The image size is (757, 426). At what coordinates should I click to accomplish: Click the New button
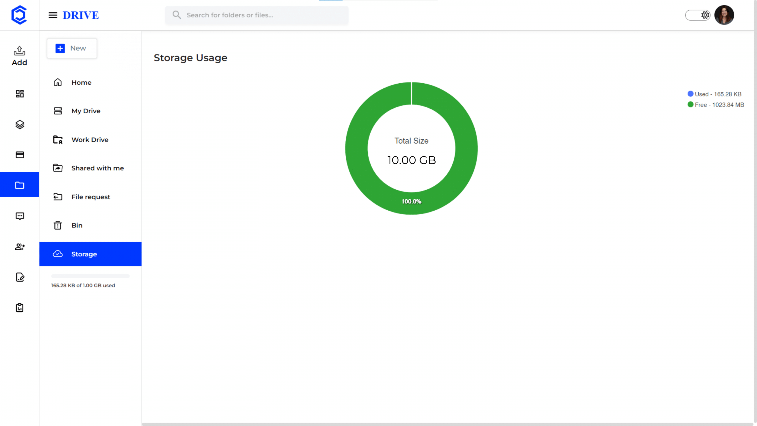click(72, 48)
